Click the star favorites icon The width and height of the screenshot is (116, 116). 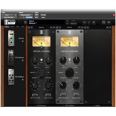coord(109,22)
